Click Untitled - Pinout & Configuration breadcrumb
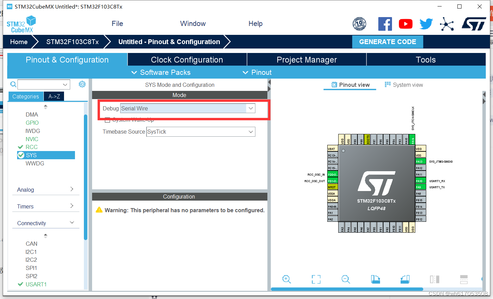 [x=169, y=42]
